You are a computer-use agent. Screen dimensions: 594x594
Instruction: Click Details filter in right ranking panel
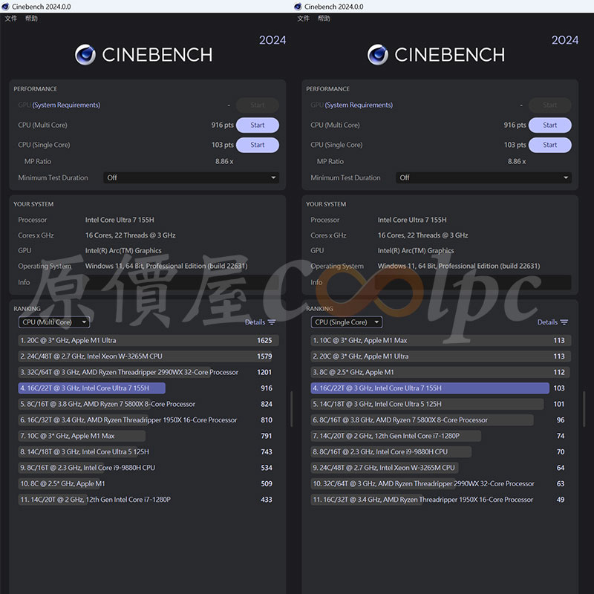click(552, 322)
